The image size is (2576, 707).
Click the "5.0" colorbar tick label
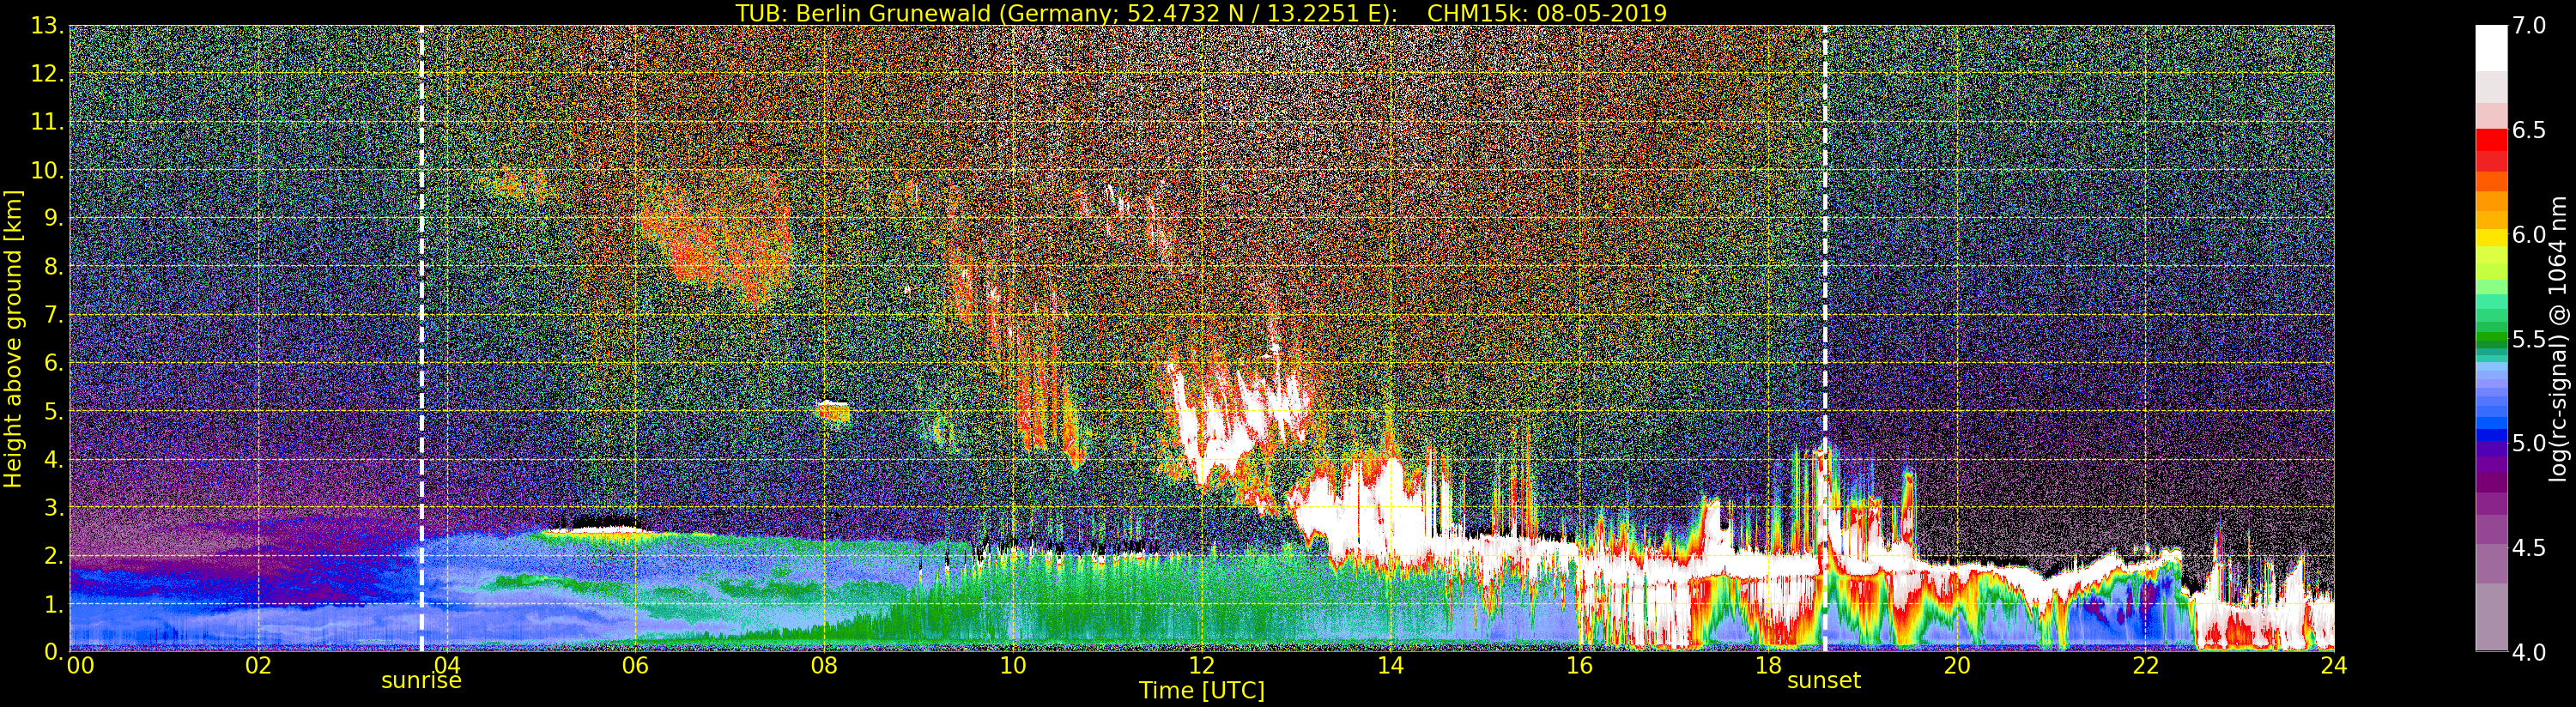(2530, 444)
